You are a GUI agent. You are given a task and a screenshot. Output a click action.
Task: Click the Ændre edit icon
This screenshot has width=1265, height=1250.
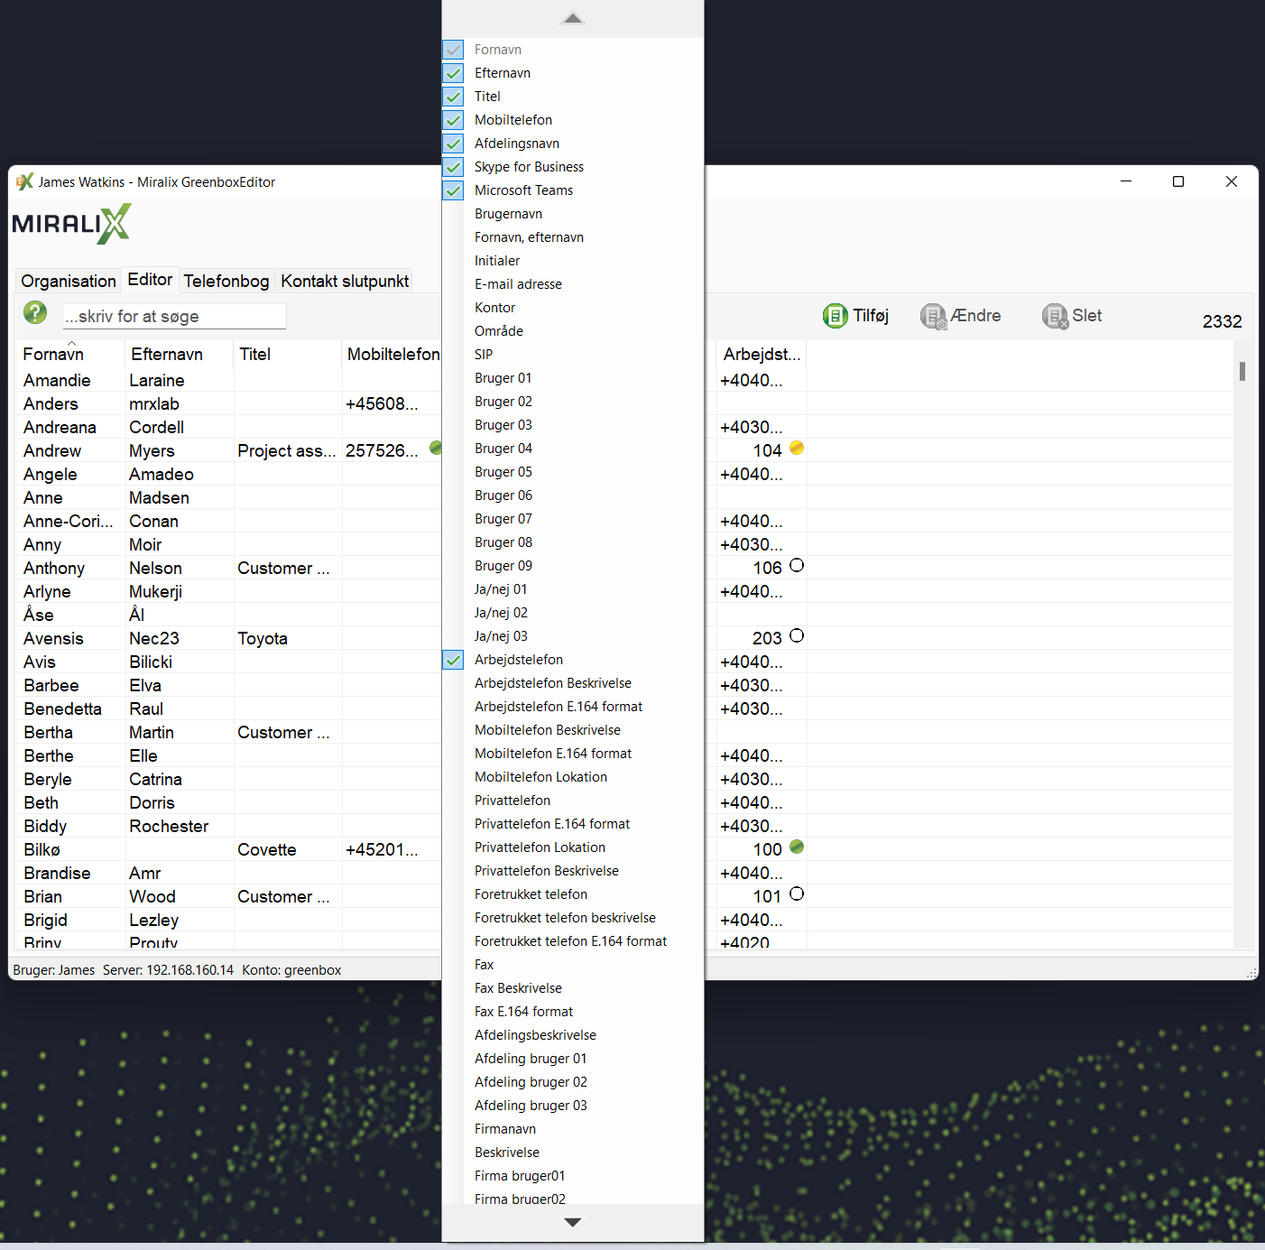(932, 316)
